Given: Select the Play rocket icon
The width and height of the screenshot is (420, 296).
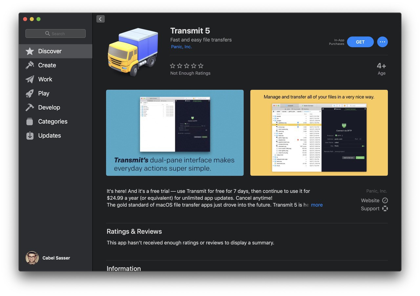Looking at the screenshot, I should (30, 94).
